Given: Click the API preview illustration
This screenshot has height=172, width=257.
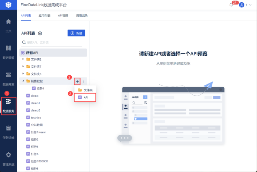Looking at the screenshot, I should point(170,113).
